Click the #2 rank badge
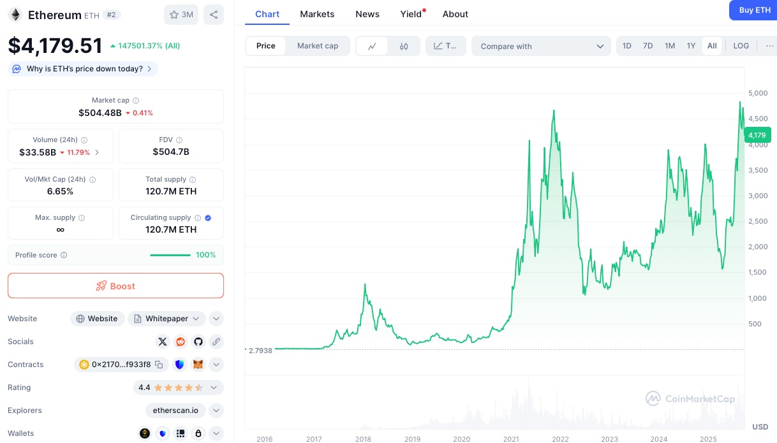 [112, 15]
